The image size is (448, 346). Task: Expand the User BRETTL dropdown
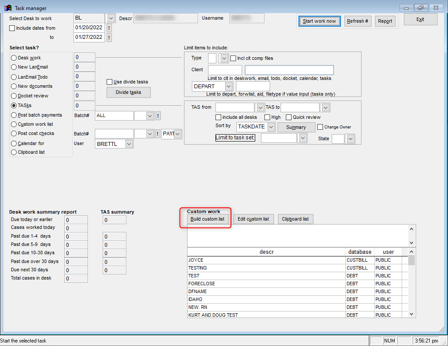click(129, 144)
